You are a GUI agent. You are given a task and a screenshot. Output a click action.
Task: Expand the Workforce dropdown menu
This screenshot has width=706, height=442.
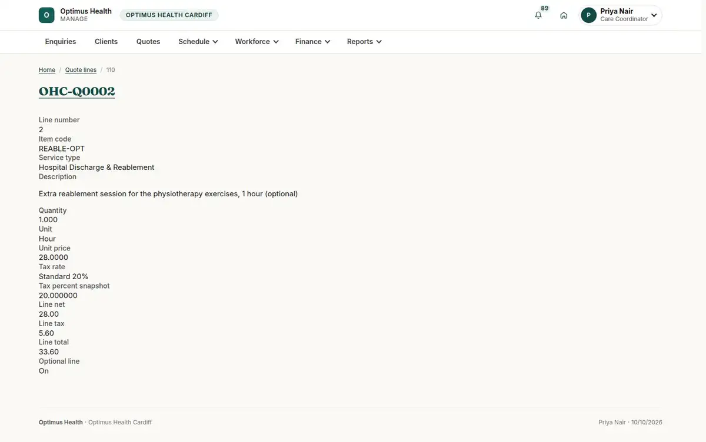[257, 42]
